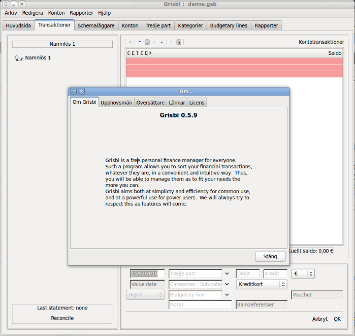Click the Budgetary line input field

tap(196, 295)
